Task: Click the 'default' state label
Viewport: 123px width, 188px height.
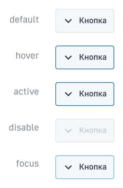Action: click(24, 20)
